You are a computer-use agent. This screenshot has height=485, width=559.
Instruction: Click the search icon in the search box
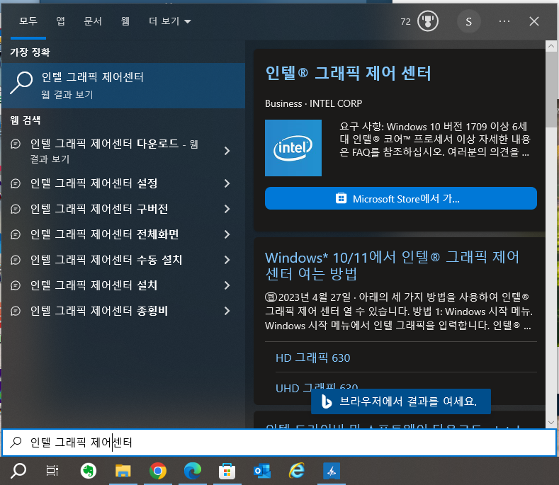click(16, 443)
